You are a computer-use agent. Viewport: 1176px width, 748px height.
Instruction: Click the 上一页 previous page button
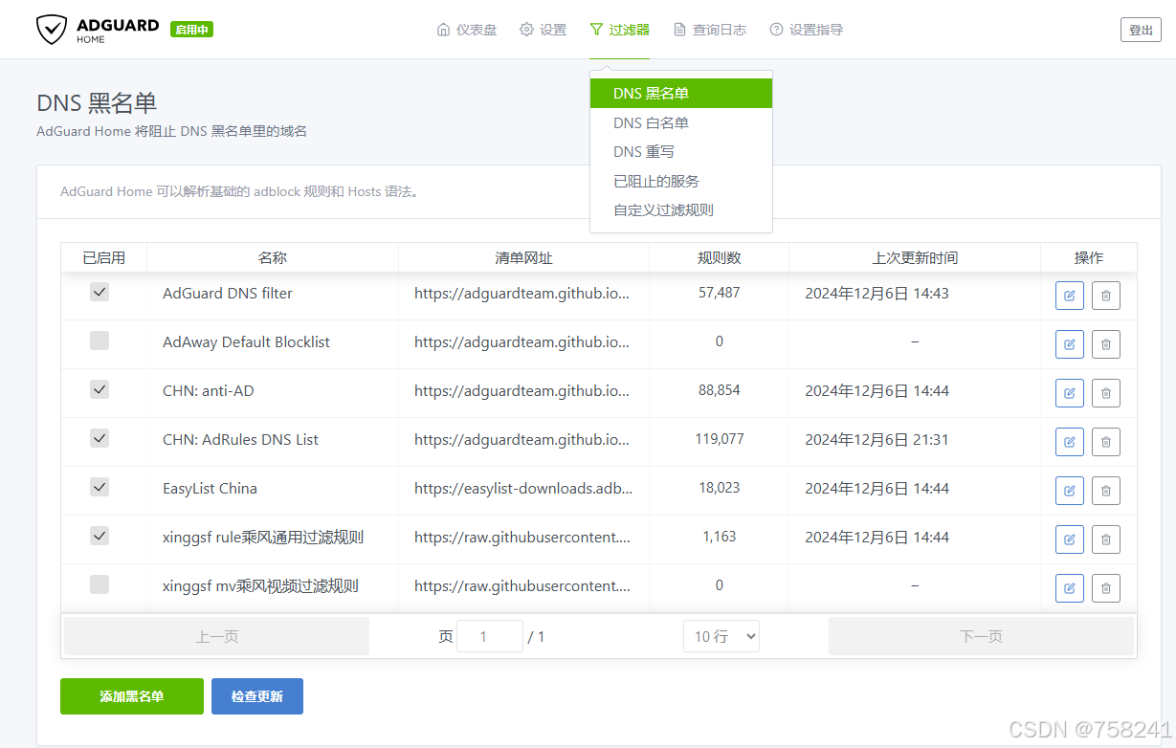[x=216, y=636]
